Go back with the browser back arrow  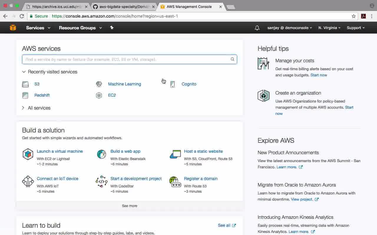[x=5, y=16]
